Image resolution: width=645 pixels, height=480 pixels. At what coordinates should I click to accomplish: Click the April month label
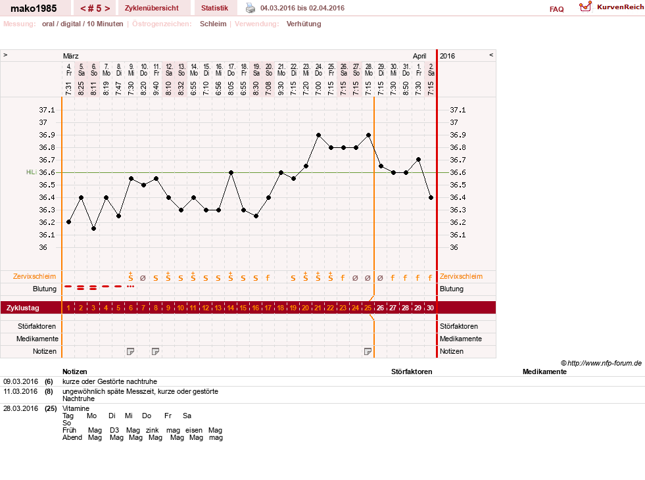click(419, 56)
